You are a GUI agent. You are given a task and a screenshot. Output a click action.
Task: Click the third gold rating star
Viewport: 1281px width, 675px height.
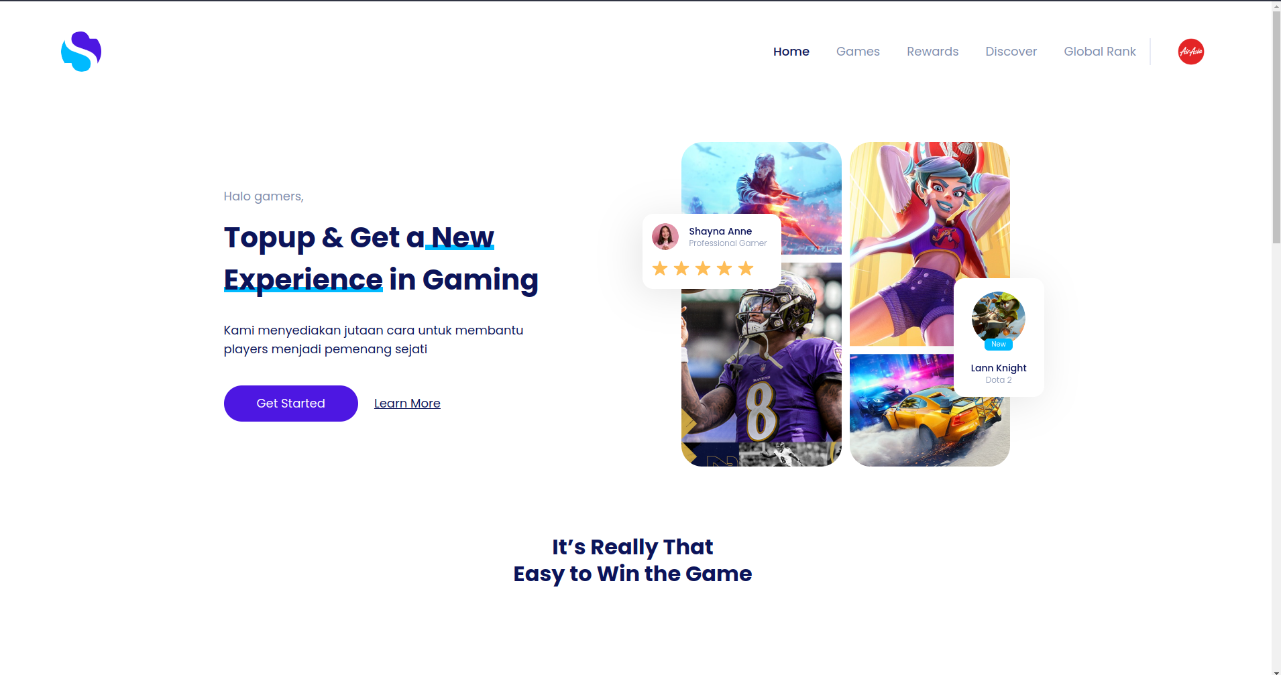(x=703, y=269)
